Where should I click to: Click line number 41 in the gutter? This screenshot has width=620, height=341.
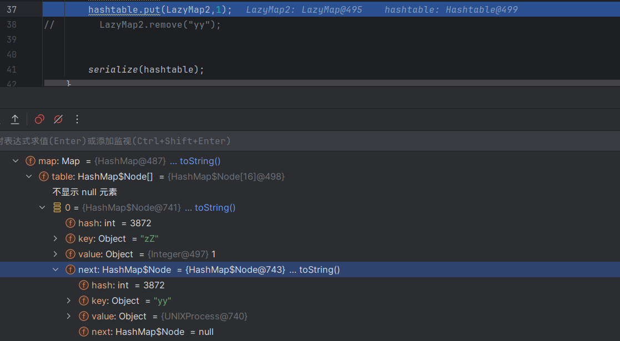click(12, 69)
